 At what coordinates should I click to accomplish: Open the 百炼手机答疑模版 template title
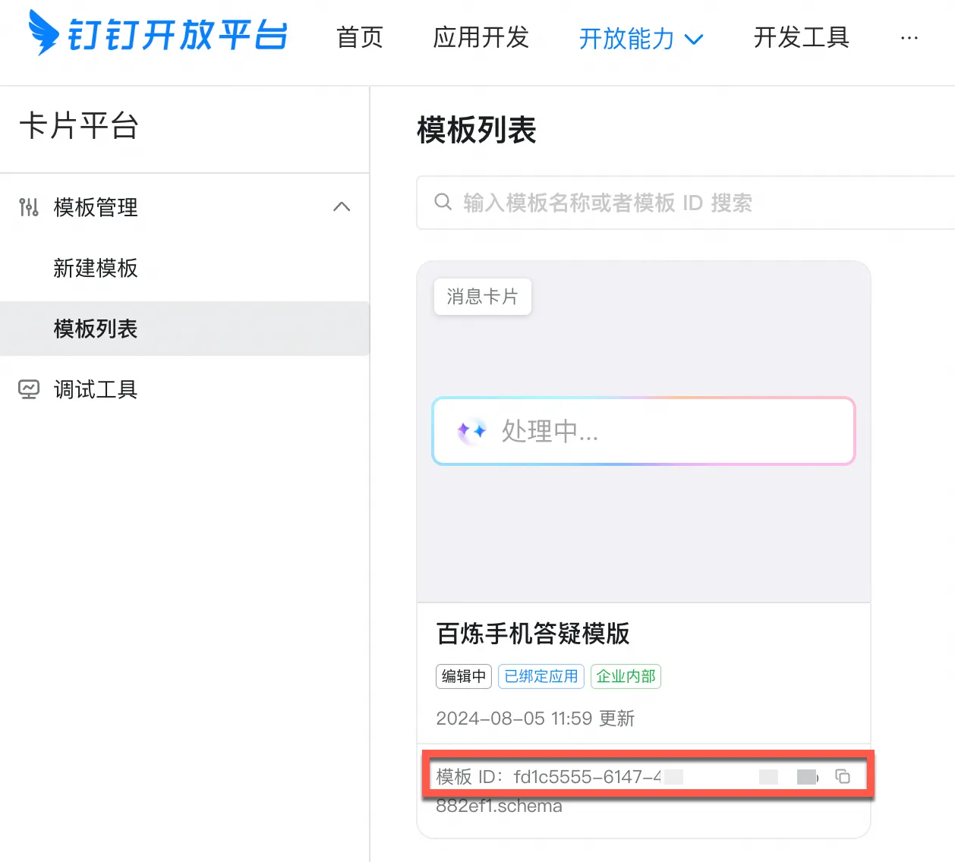tap(533, 633)
